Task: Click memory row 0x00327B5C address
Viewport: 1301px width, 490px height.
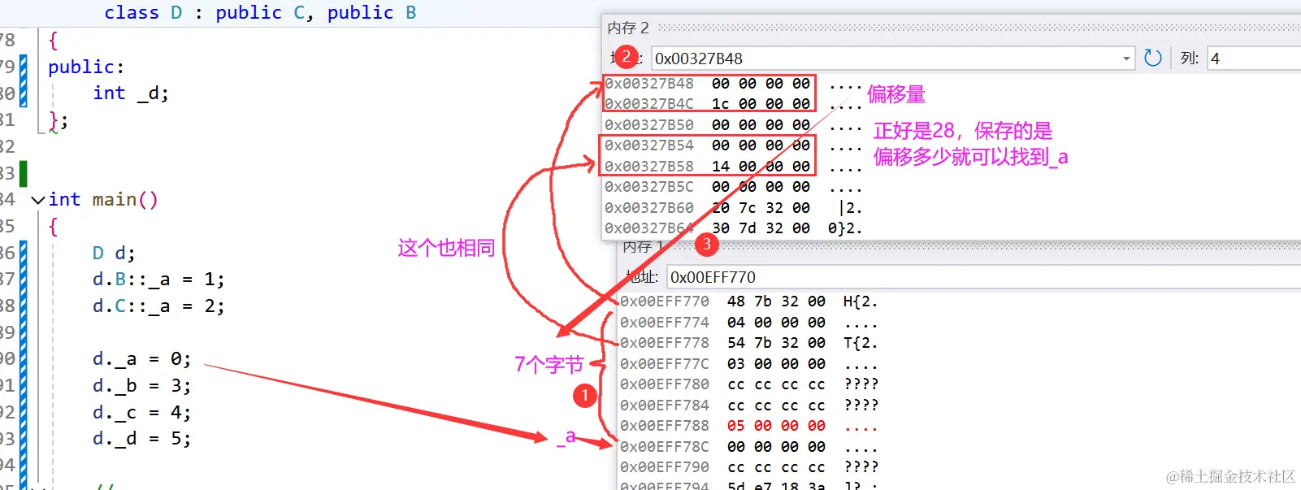Action: coord(649,187)
